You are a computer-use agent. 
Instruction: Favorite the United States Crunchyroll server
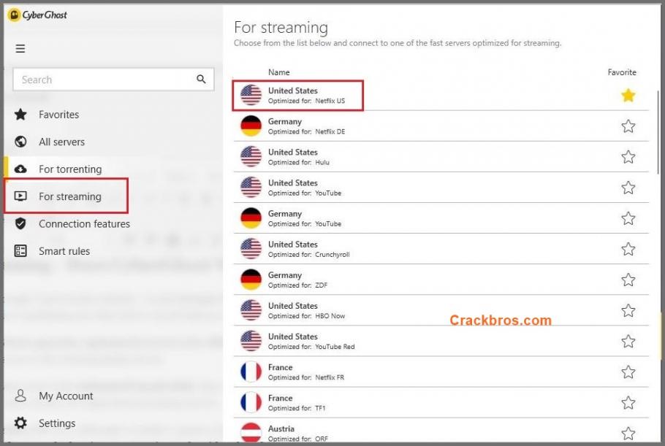[628, 249]
